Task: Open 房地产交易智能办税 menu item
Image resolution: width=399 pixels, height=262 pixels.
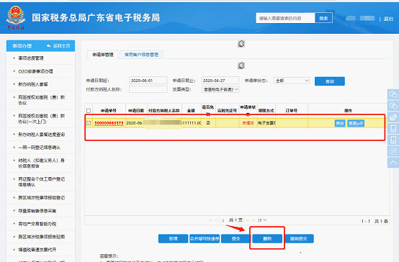Action: (x=37, y=224)
